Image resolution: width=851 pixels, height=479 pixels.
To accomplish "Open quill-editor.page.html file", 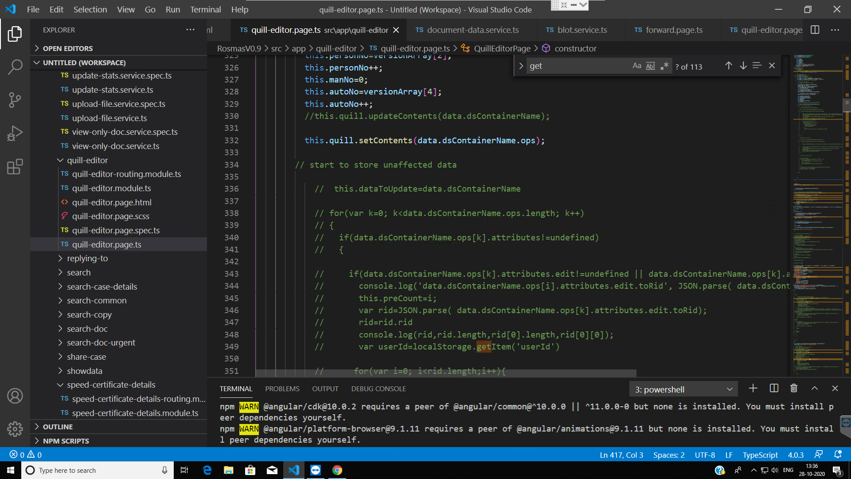I will click(x=112, y=202).
